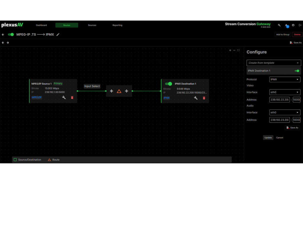303x252 pixels.
Task: Select the MPEG/IP Source 1 title
Action: (x=41, y=84)
